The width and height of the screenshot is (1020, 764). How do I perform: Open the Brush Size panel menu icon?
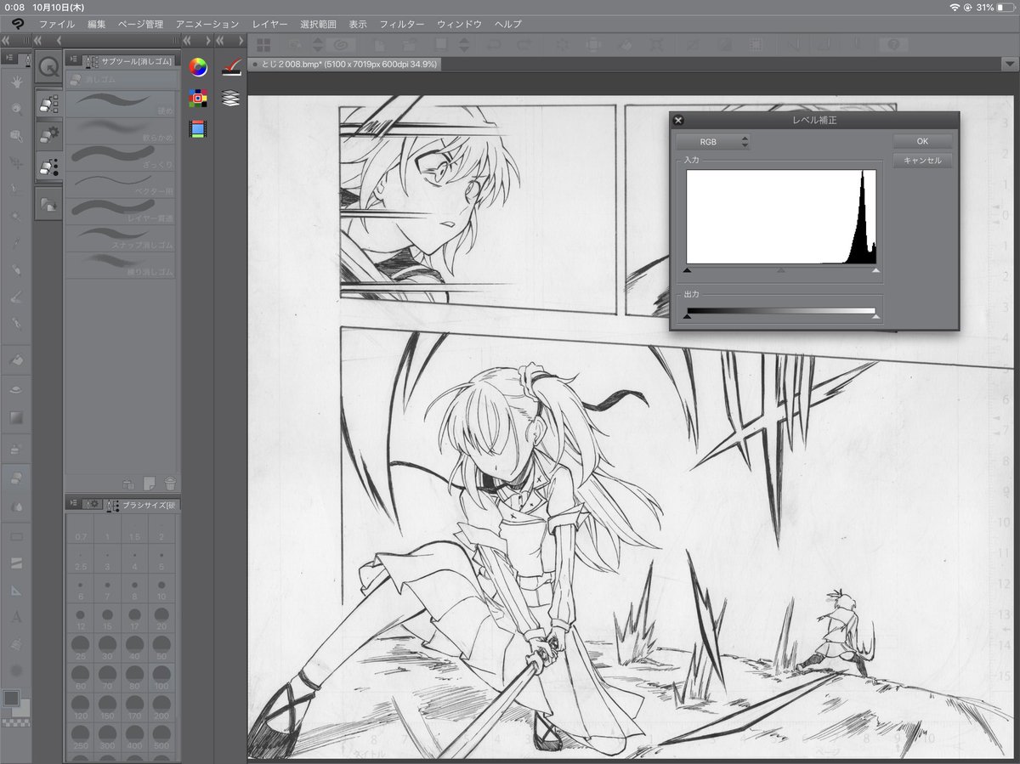[x=72, y=505]
